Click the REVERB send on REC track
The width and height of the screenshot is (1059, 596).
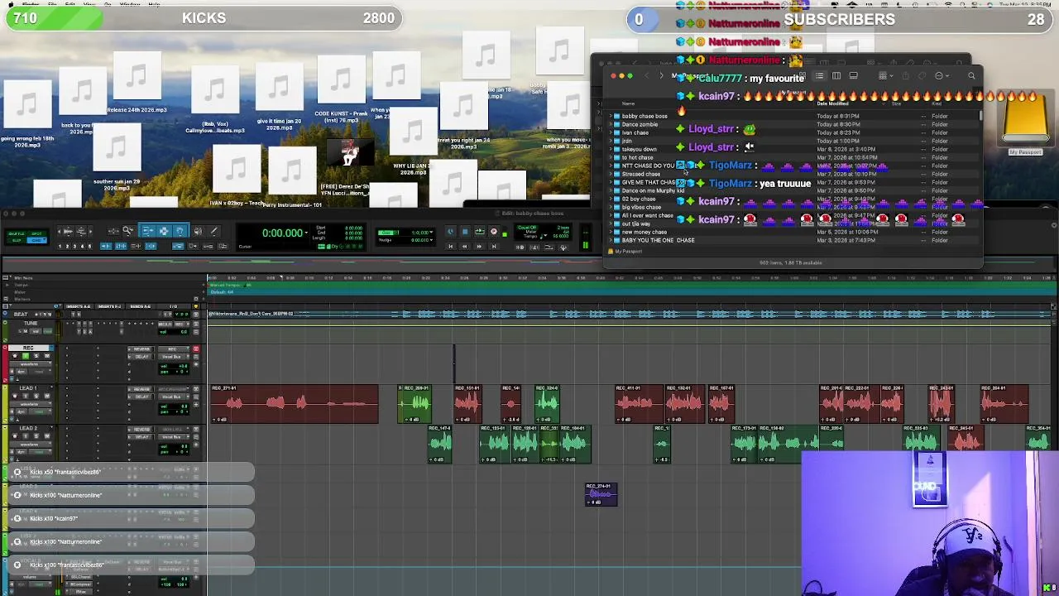tap(141, 348)
